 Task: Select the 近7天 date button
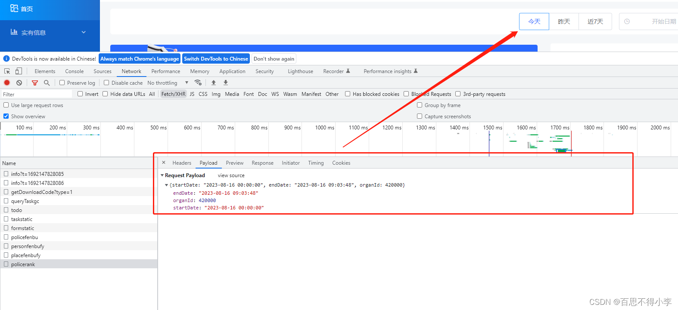pyautogui.click(x=595, y=21)
